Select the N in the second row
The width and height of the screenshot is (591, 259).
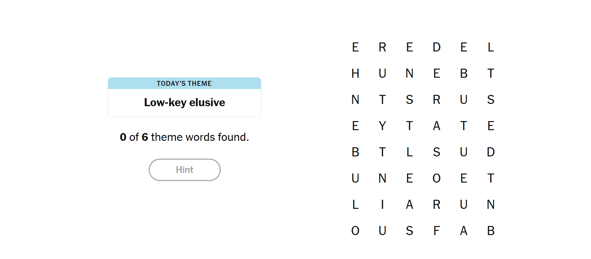(x=409, y=73)
